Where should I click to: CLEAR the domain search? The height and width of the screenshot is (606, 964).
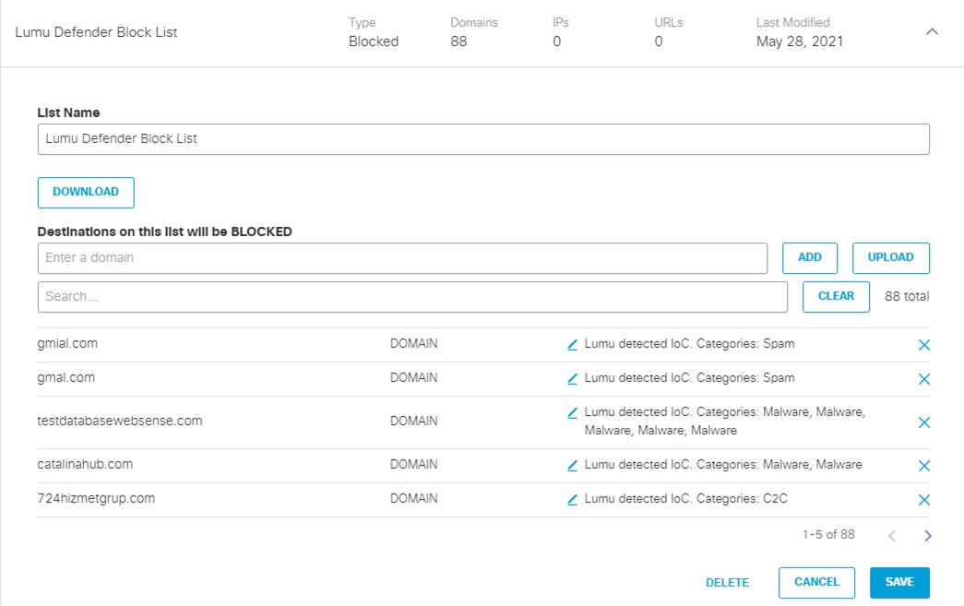pos(835,296)
